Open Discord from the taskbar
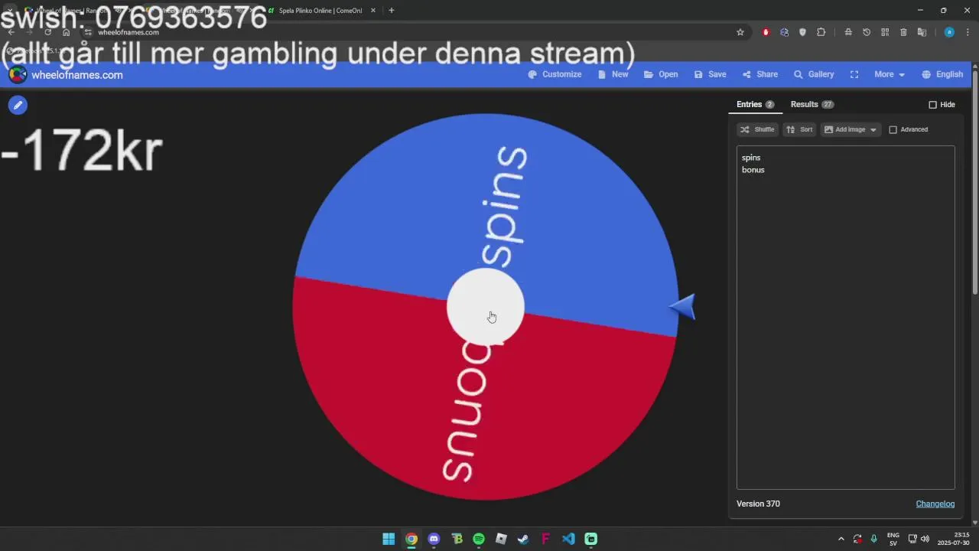This screenshot has height=551, width=979. coord(434,539)
